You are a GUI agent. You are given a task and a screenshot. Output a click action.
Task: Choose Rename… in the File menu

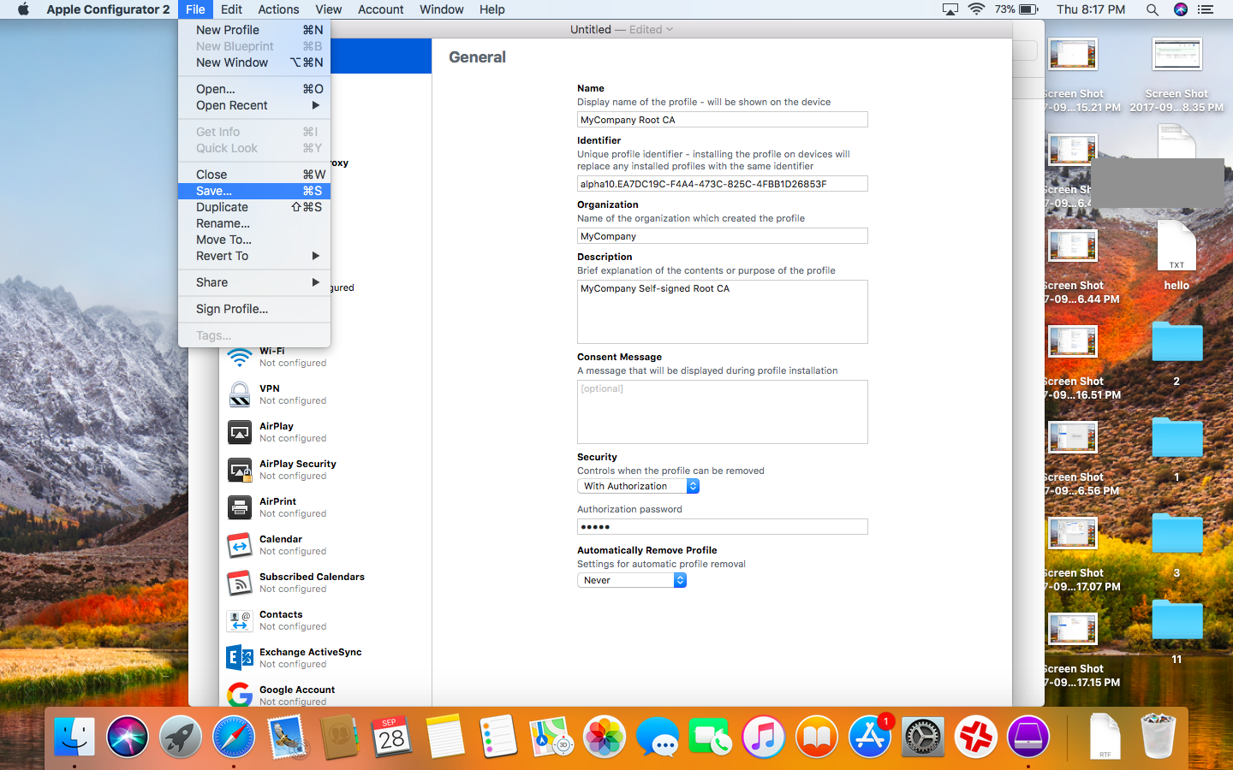click(254, 223)
